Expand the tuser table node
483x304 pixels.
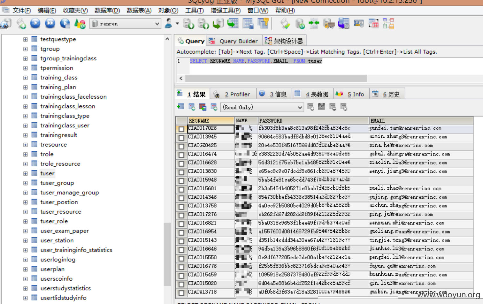tap(25, 174)
